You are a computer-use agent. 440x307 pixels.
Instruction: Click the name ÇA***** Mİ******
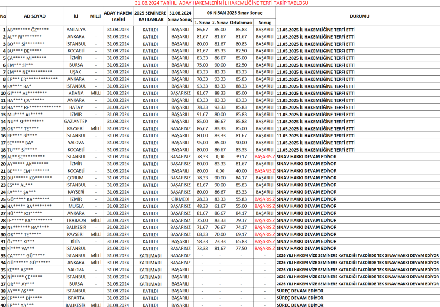click(x=27, y=58)
